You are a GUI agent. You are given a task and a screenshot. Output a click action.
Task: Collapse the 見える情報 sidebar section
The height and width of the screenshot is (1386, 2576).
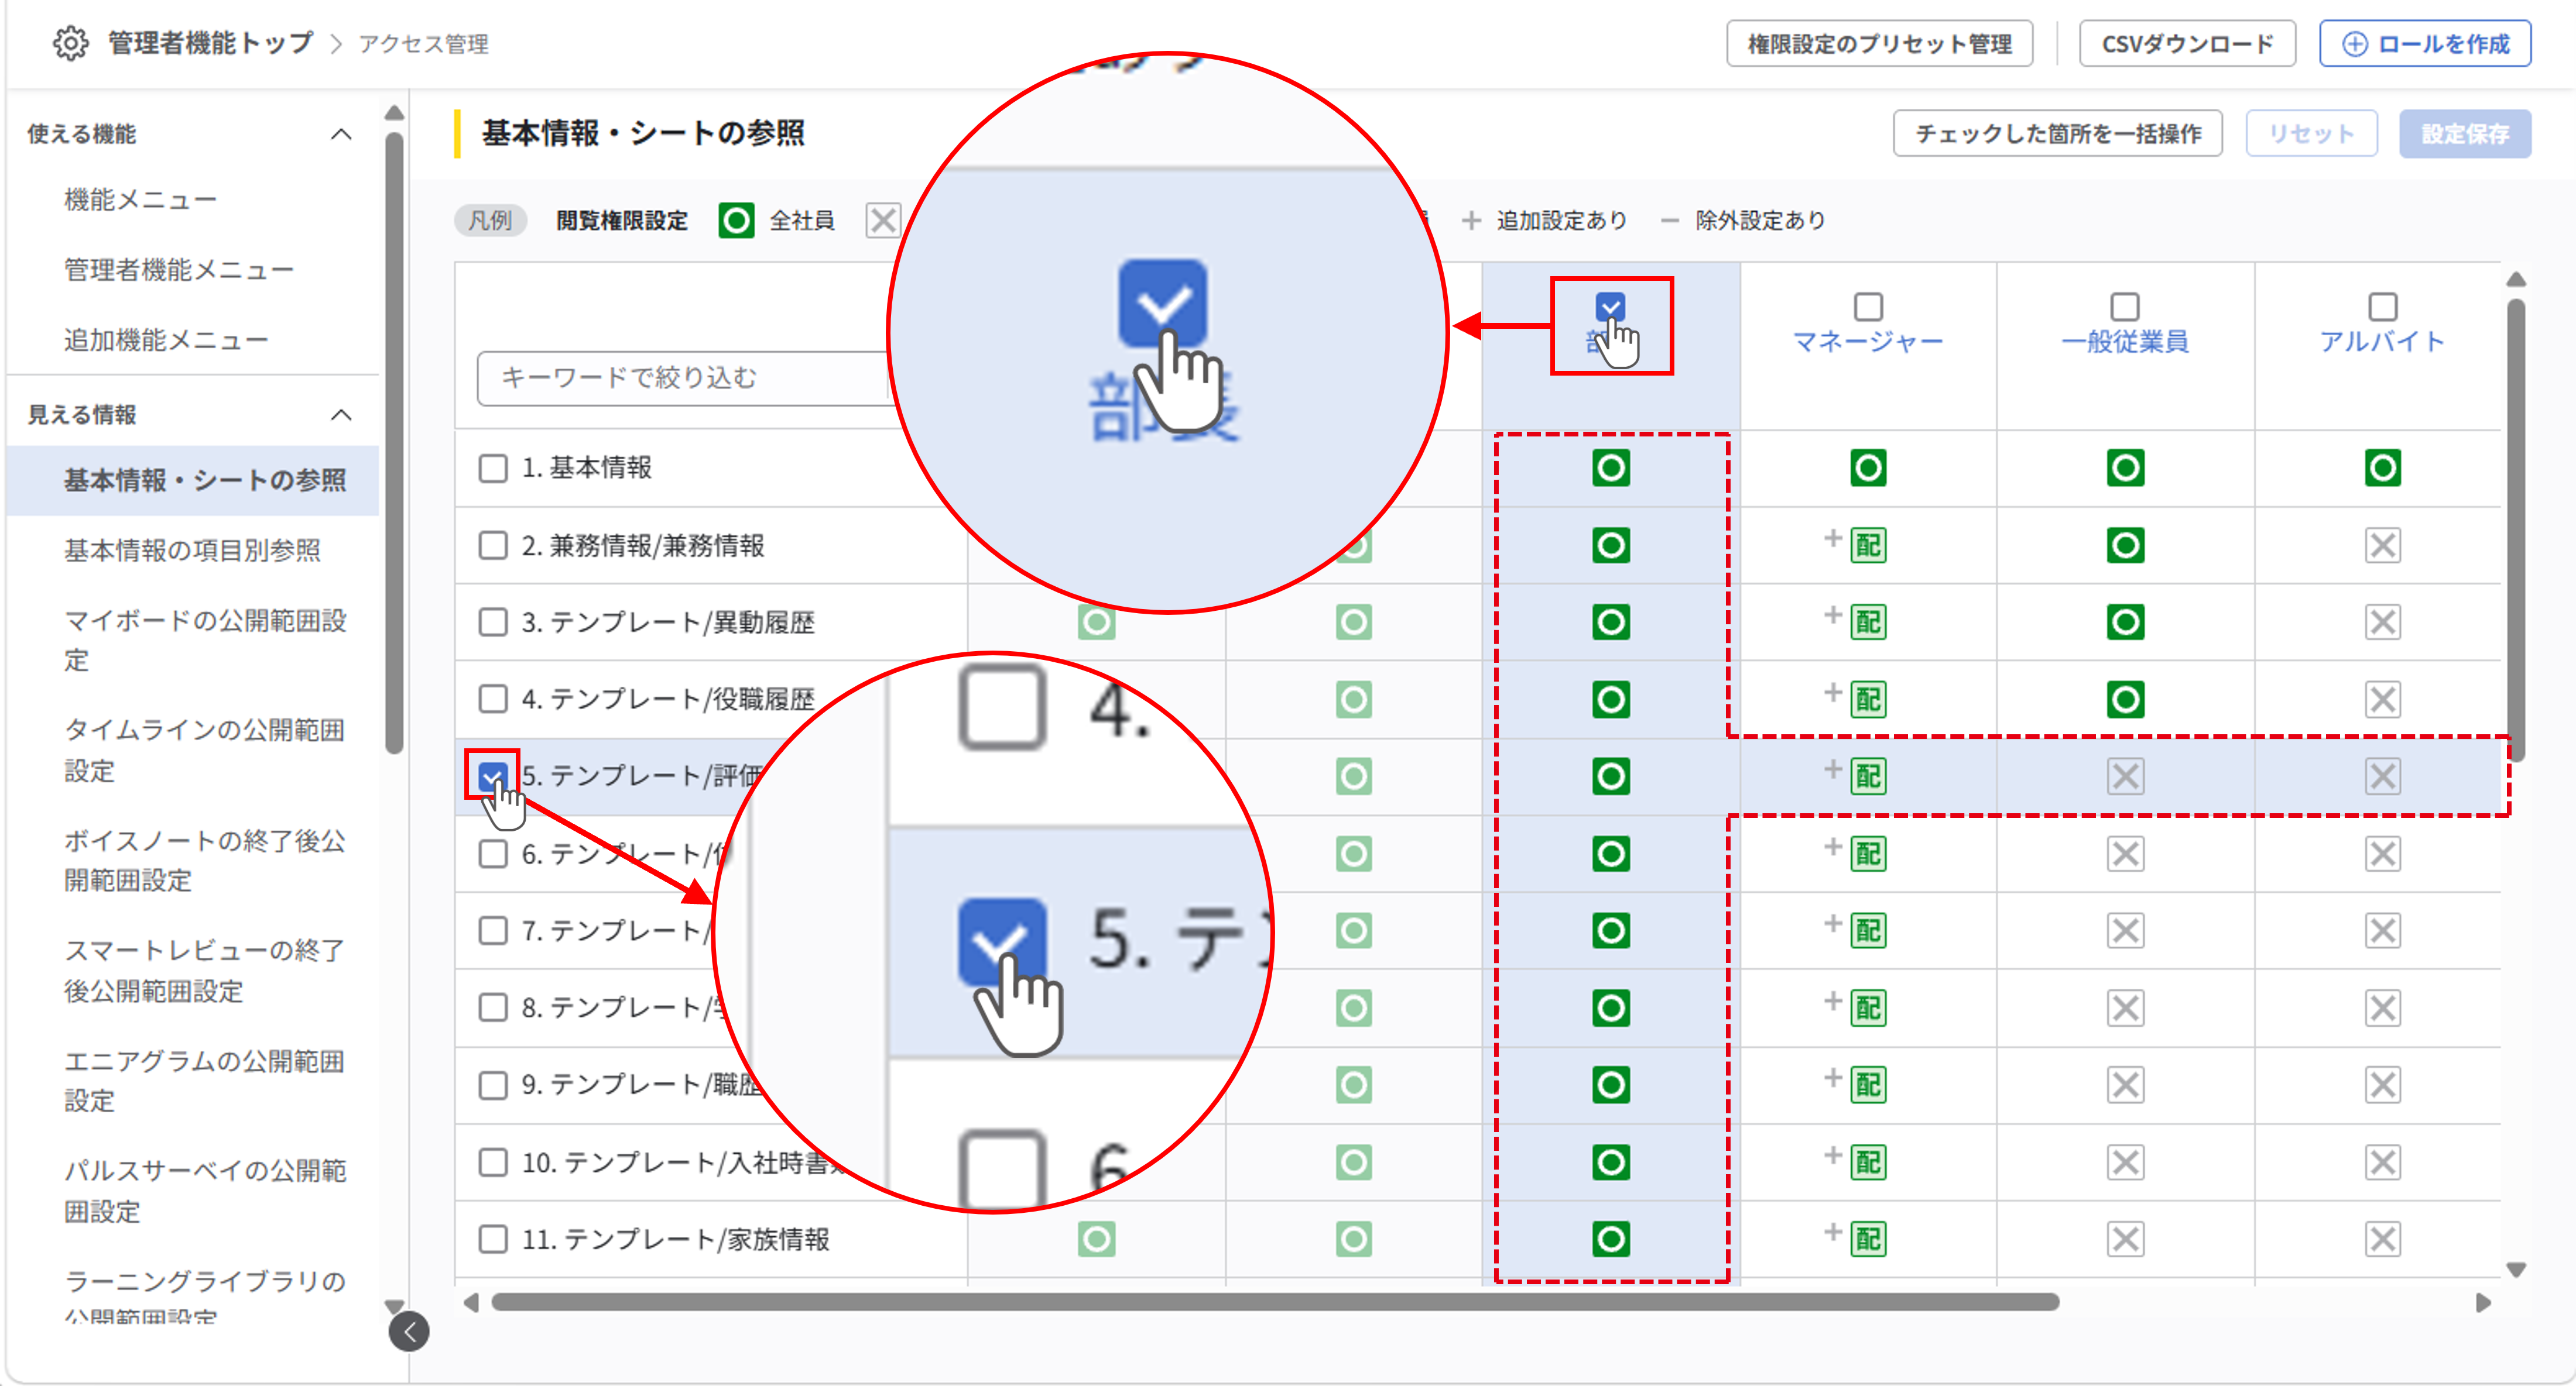click(x=341, y=415)
